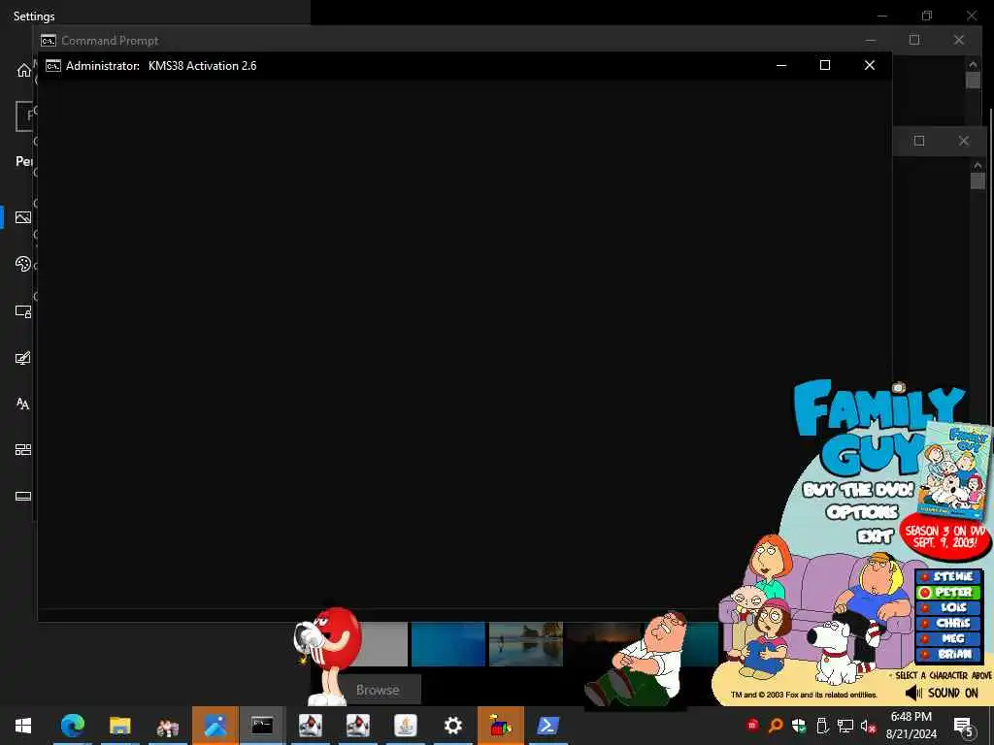994x745 pixels.
Task: Select STEWIE in the Family Guy character list
Action: (x=948, y=576)
